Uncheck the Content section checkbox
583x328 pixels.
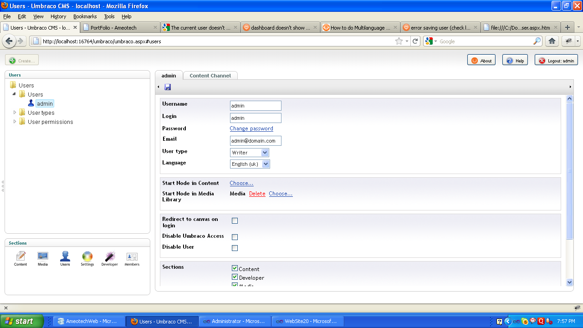click(235, 268)
